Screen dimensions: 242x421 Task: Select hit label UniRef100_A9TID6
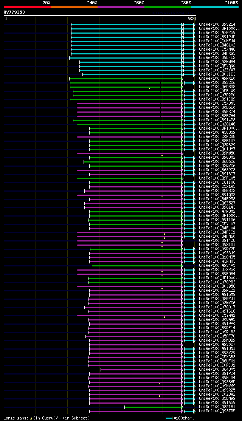coord(217,220)
